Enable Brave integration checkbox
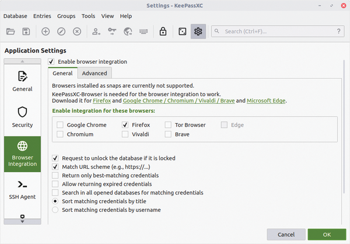Image resolution: width=350 pixels, height=244 pixels. click(x=168, y=134)
